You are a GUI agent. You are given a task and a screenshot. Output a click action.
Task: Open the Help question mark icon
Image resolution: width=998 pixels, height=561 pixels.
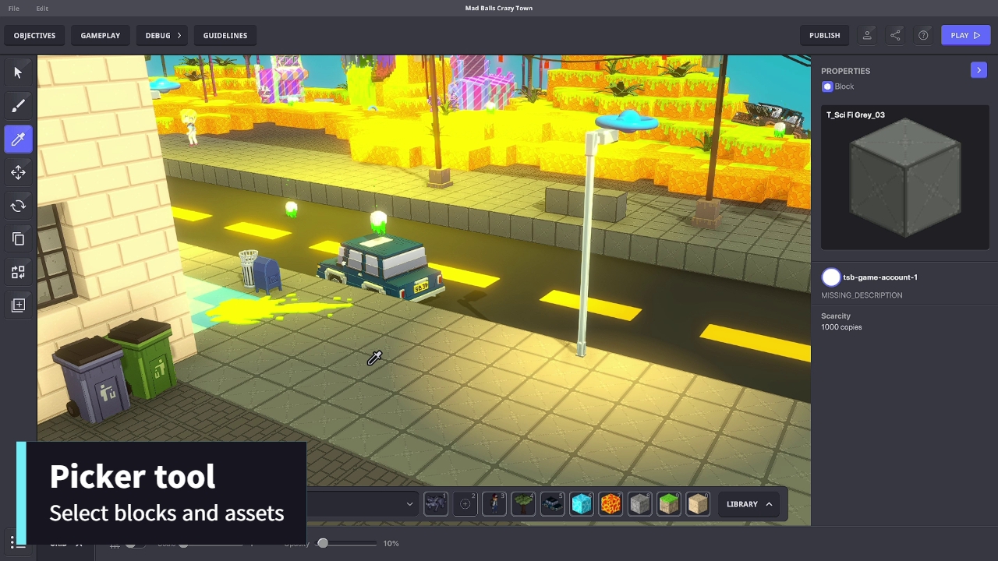923,35
